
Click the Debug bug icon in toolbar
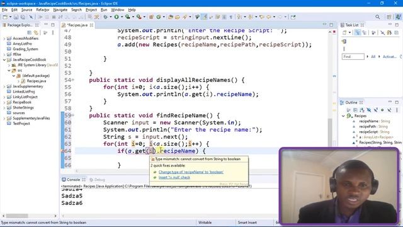point(105,17)
